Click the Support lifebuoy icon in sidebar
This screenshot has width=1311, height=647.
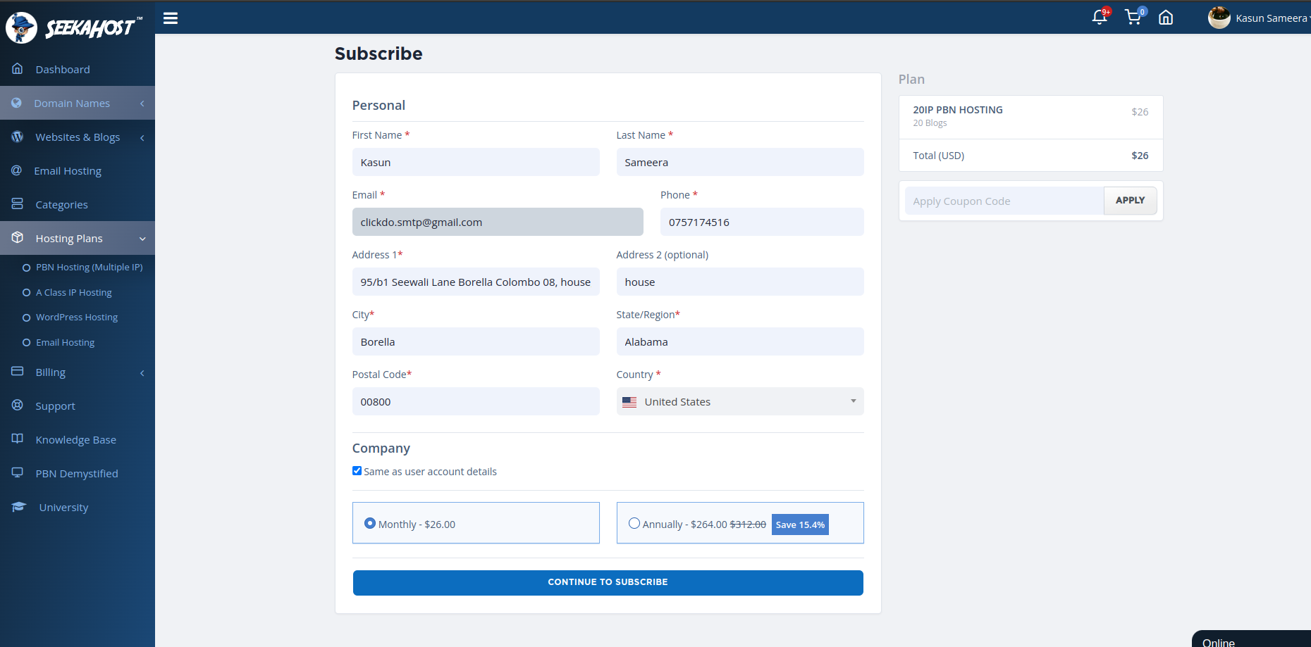pyautogui.click(x=18, y=406)
